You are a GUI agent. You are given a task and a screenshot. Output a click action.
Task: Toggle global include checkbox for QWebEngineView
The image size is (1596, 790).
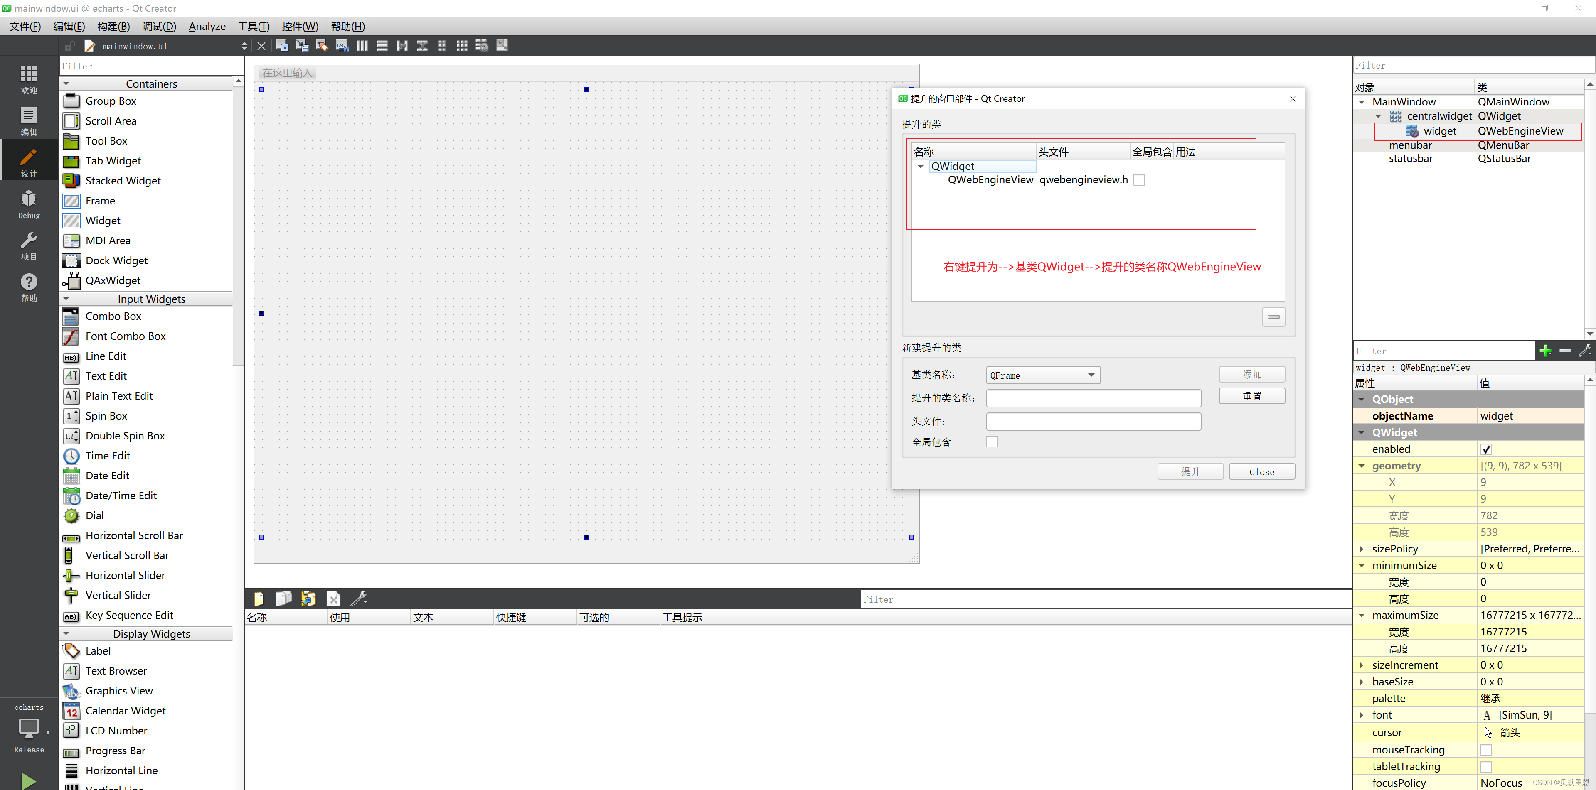pos(1139,180)
